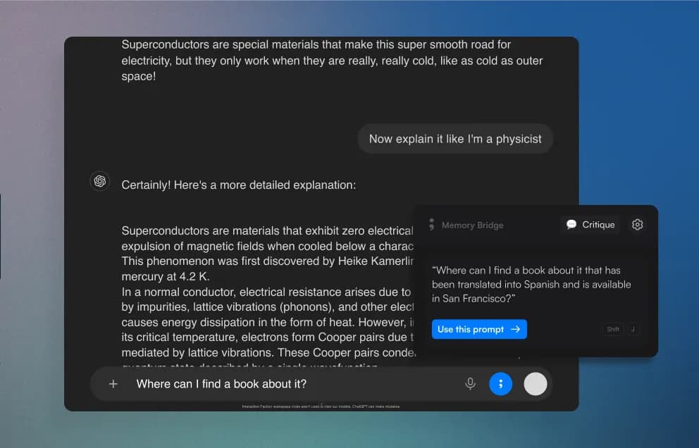Click the ChatGPT logo avatar beside response

(100, 181)
